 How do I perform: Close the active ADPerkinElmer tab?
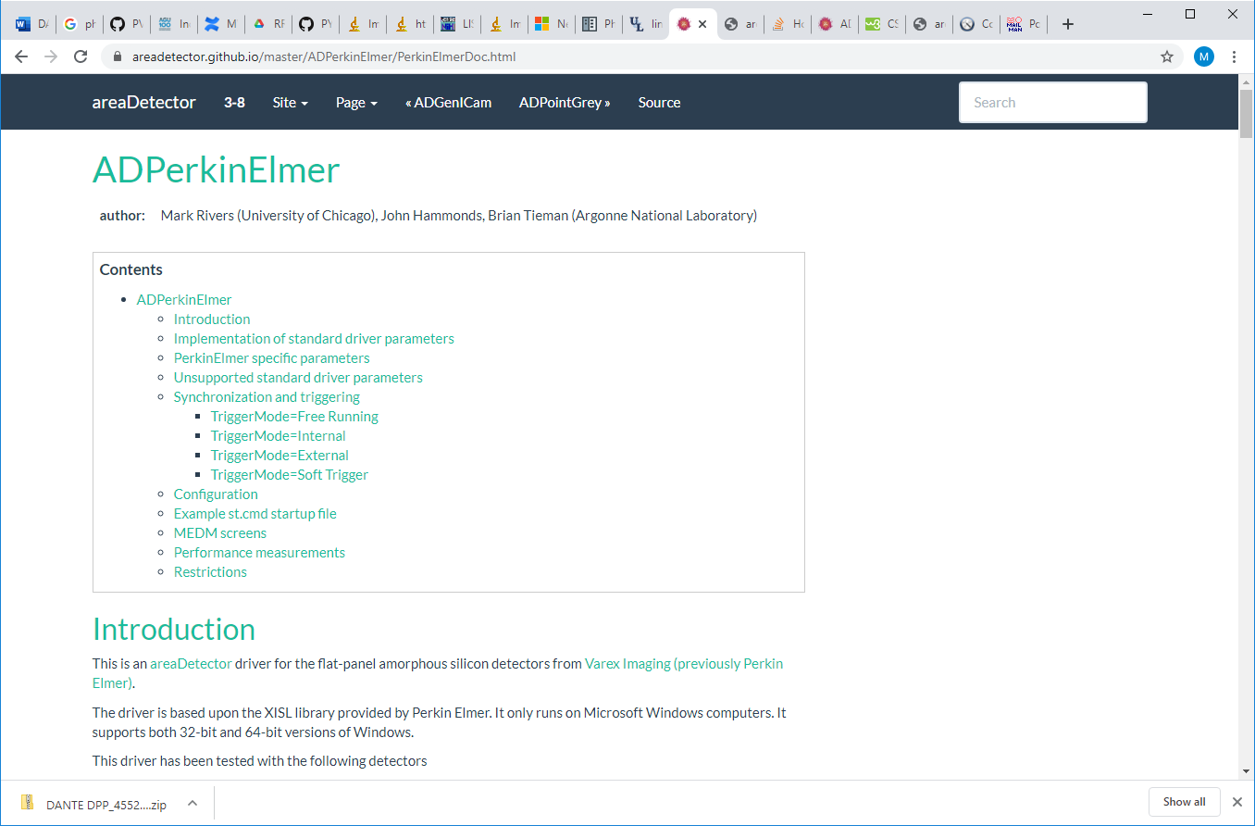[702, 25]
